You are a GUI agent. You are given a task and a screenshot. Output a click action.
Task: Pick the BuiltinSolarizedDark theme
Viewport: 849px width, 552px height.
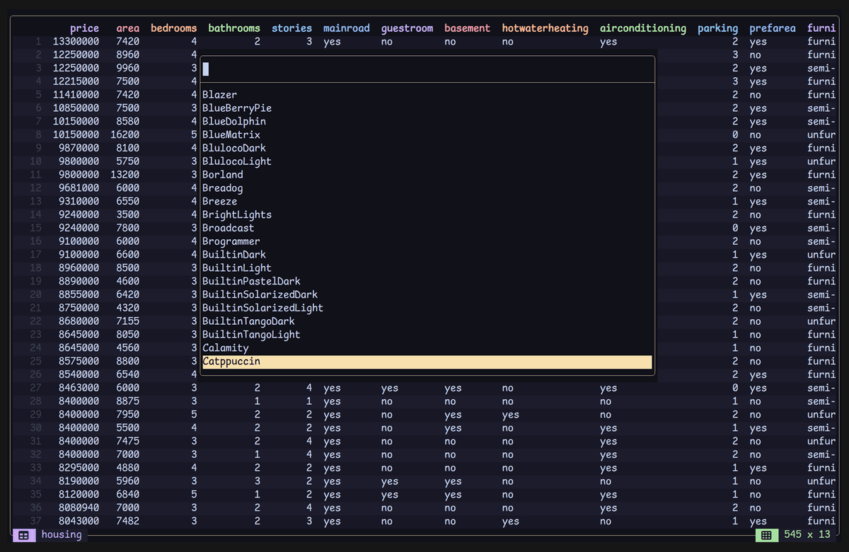pyautogui.click(x=427, y=294)
